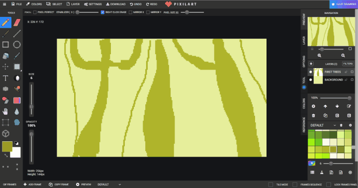Select the Blur droplet tool

pos(17,111)
